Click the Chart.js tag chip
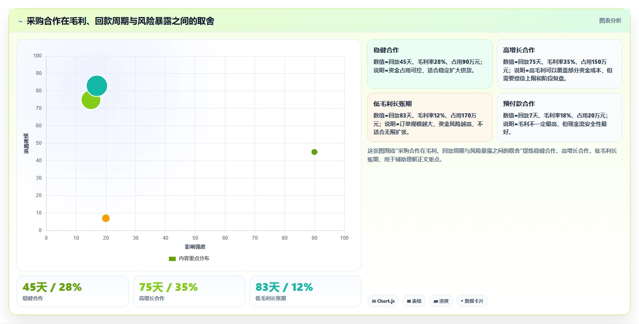 pyautogui.click(x=383, y=301)
